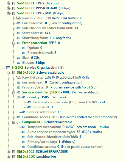Image resolution: width=123 pixels, height=161 pixels.
Task: Select the SubChId 33 TPEG_MM (8 kbps) row
Action: 41,13
